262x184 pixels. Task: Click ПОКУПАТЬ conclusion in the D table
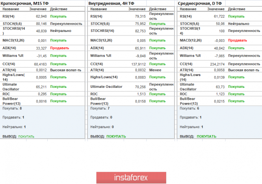[x=206, y=136]
